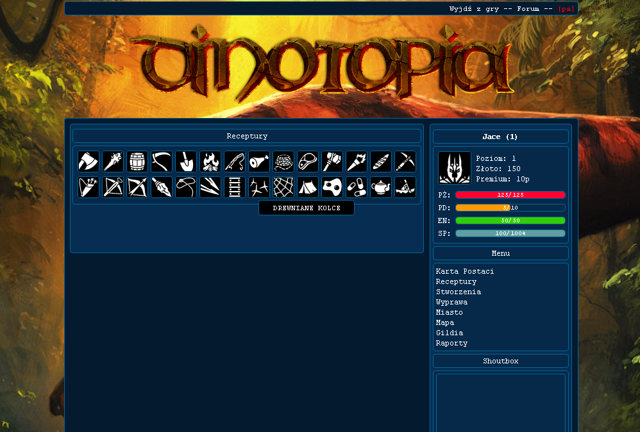Choose the raw steak recipe icon
Screen dimensions: 640x432
308,161
